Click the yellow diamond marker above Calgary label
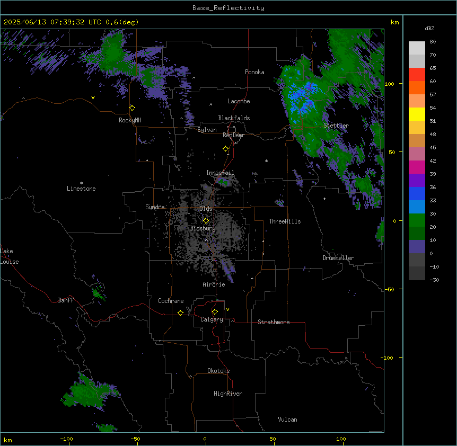457x446 pixels. (x=215, y=312)
